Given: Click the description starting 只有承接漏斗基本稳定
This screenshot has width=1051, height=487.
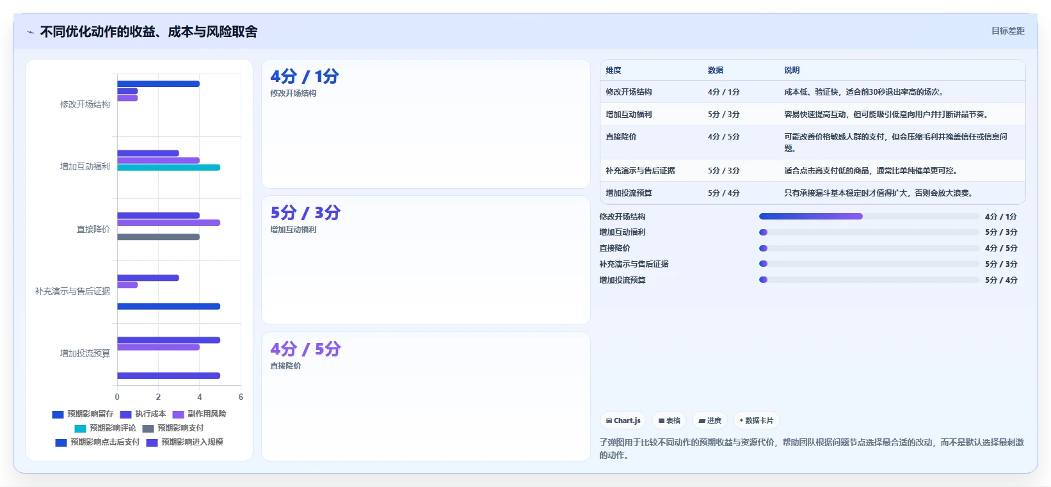Looking at the screenshot, I should pyautogui.click(x=879, y=193).
